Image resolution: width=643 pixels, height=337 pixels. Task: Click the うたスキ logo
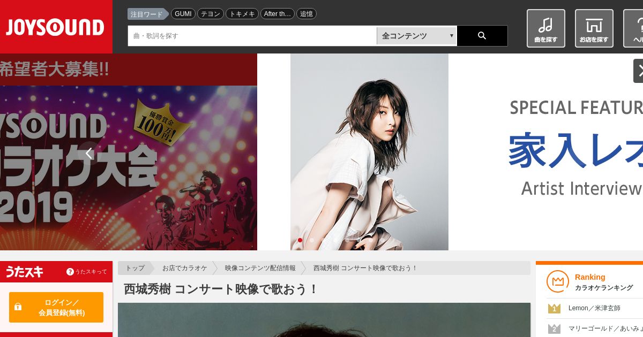click(24, 272)
